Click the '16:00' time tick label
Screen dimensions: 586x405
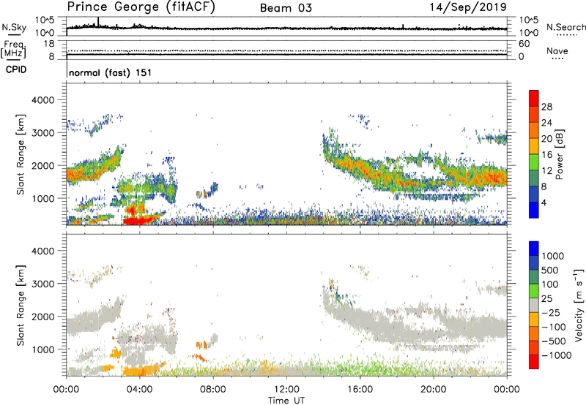360,390
